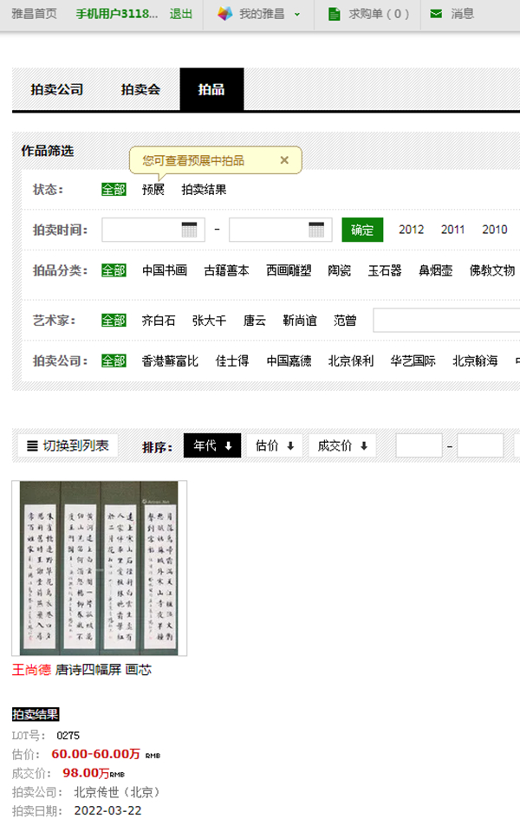Select 全部 in 拍品分类 filter

coord(114,270)
